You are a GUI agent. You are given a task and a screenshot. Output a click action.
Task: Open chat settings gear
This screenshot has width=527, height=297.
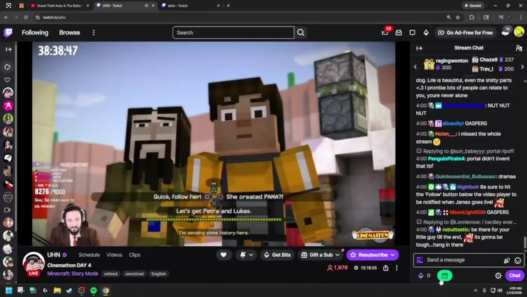point(498,276)
